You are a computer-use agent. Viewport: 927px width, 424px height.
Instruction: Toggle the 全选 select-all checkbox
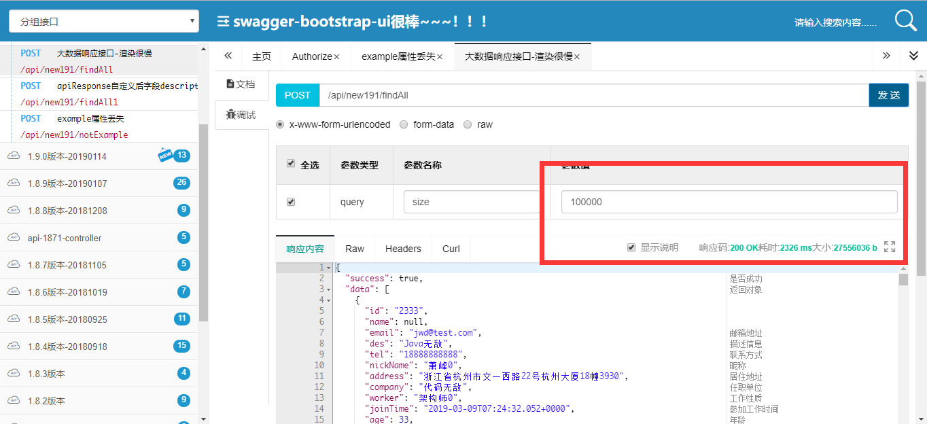click(x=291, y=164)
